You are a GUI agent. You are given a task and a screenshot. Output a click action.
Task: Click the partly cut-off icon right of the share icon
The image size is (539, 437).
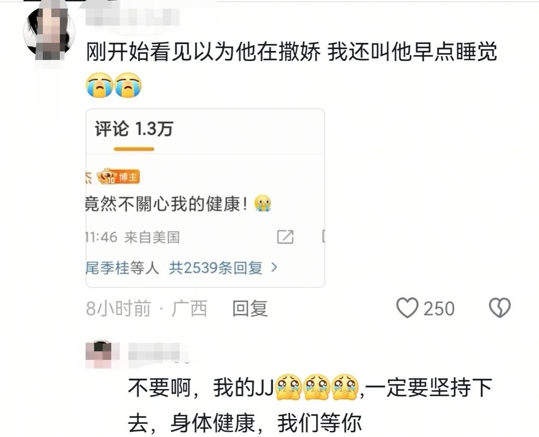click(323, 236)
